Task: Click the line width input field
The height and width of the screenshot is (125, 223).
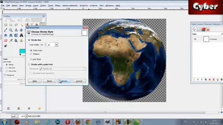Action: coord(42,45)
